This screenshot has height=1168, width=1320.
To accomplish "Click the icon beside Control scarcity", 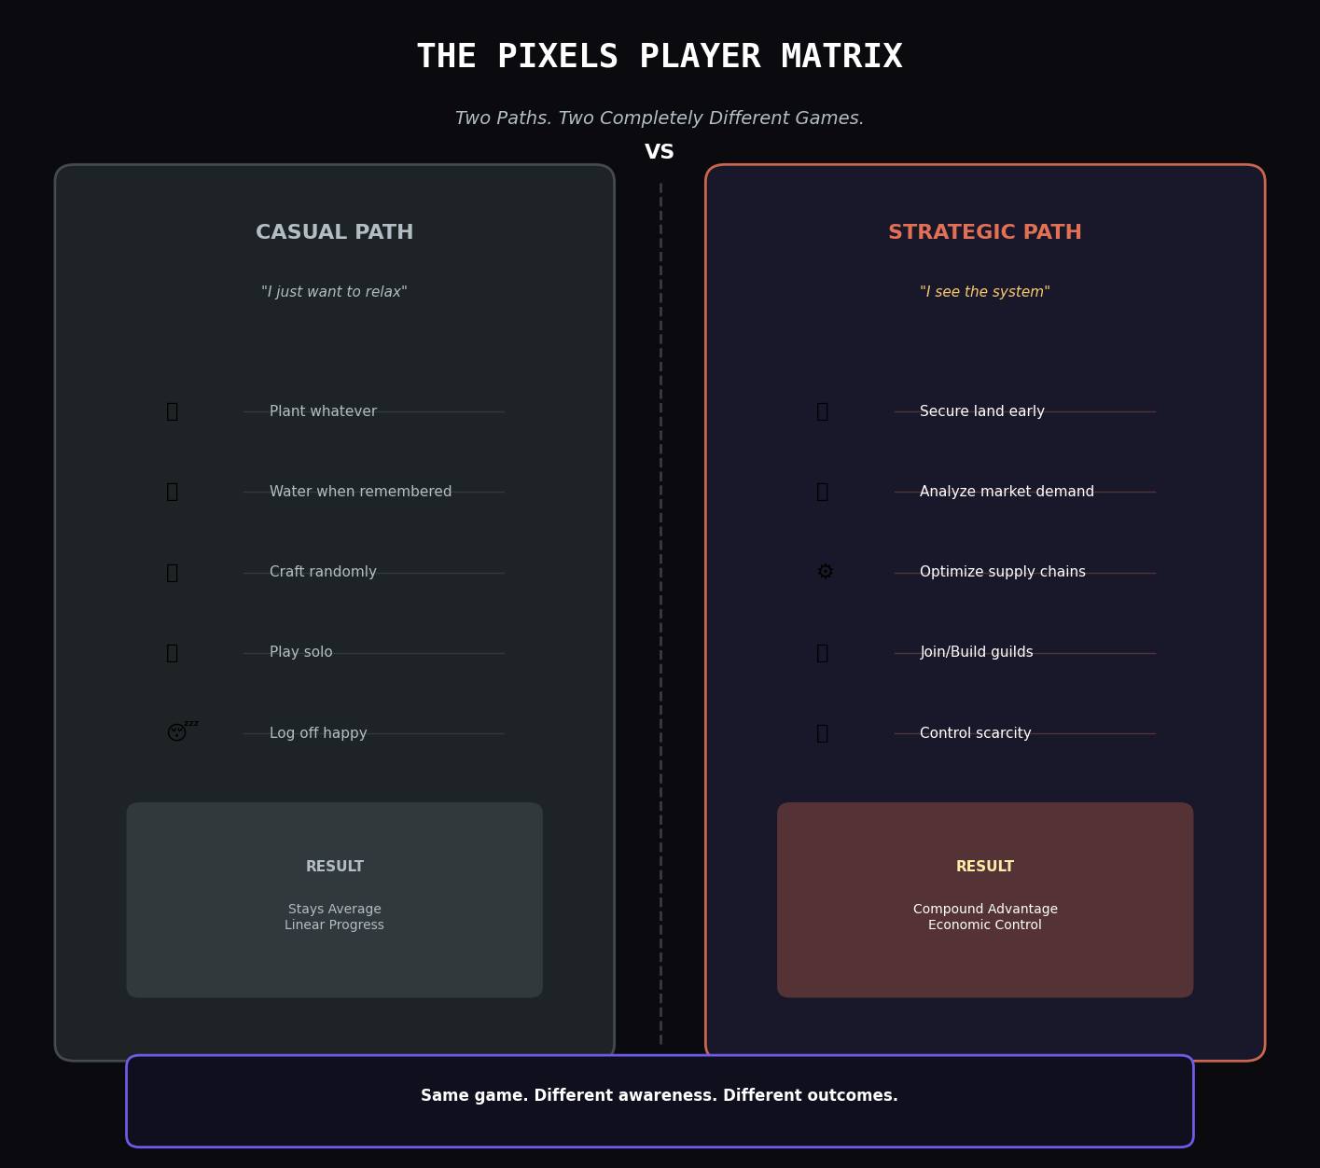I will 823,733.
